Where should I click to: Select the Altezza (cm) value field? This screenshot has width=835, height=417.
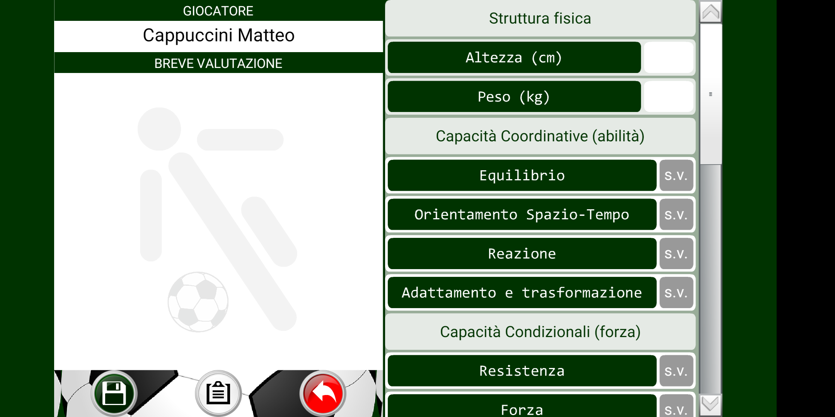pos(668,58)
